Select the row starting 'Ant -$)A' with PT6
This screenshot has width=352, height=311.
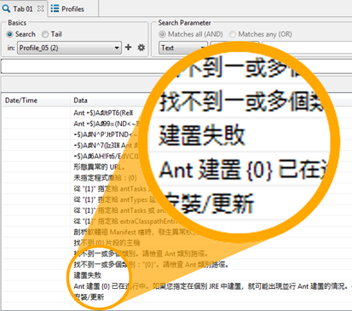[x=103, y=112]
